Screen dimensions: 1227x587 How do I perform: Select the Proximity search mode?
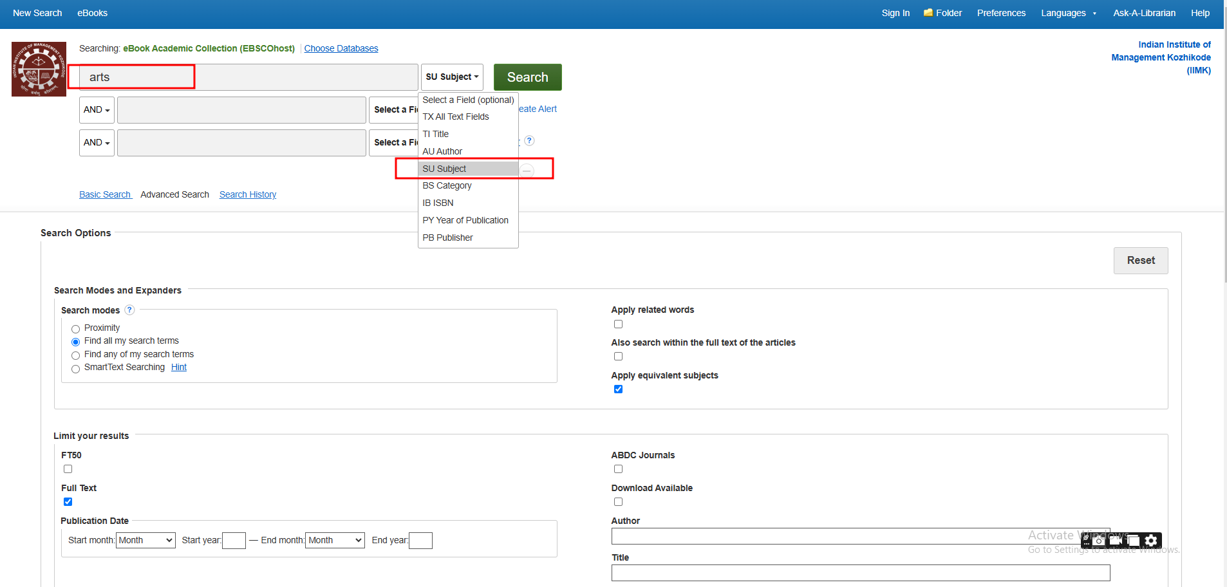tap(76, 329)
